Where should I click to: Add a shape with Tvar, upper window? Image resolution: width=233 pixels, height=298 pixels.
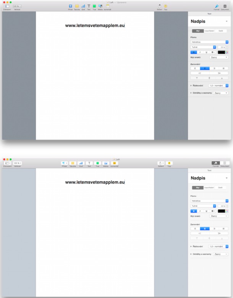[x=94, y=6]
